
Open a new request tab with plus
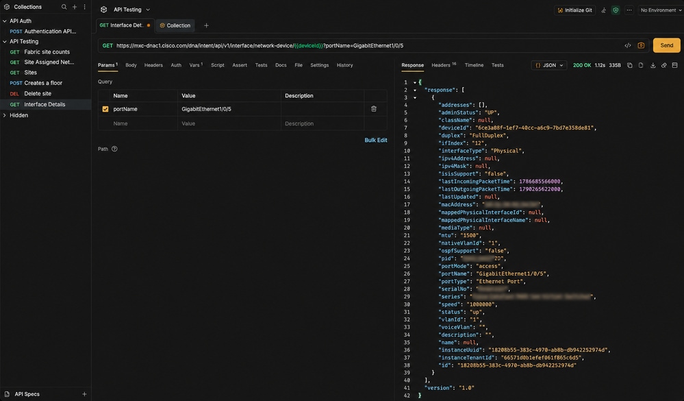click(x=206, y=25)
